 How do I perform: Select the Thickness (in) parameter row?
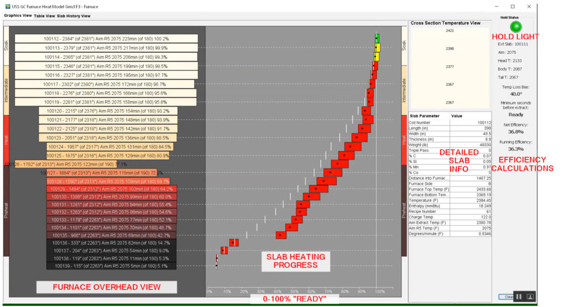coord(450,139)
